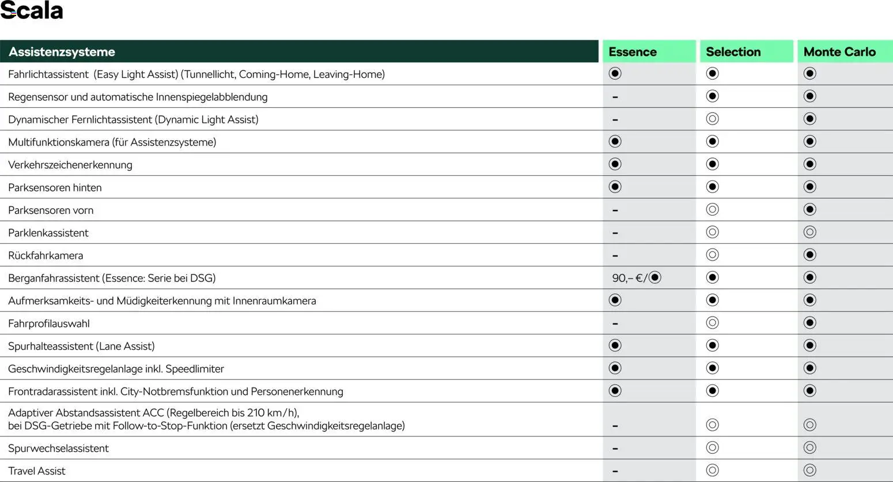893x482 pixels.
Task: Click the Assistenzsysteme section header
Action: (62, 52)
